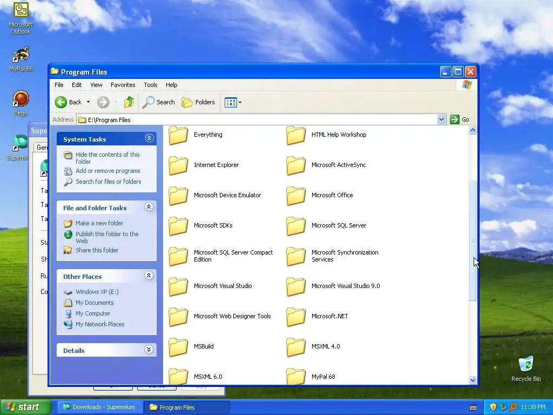This screenshot has height=415, width=553.
Task: Open the Tools menu
Action: [151, 85]
